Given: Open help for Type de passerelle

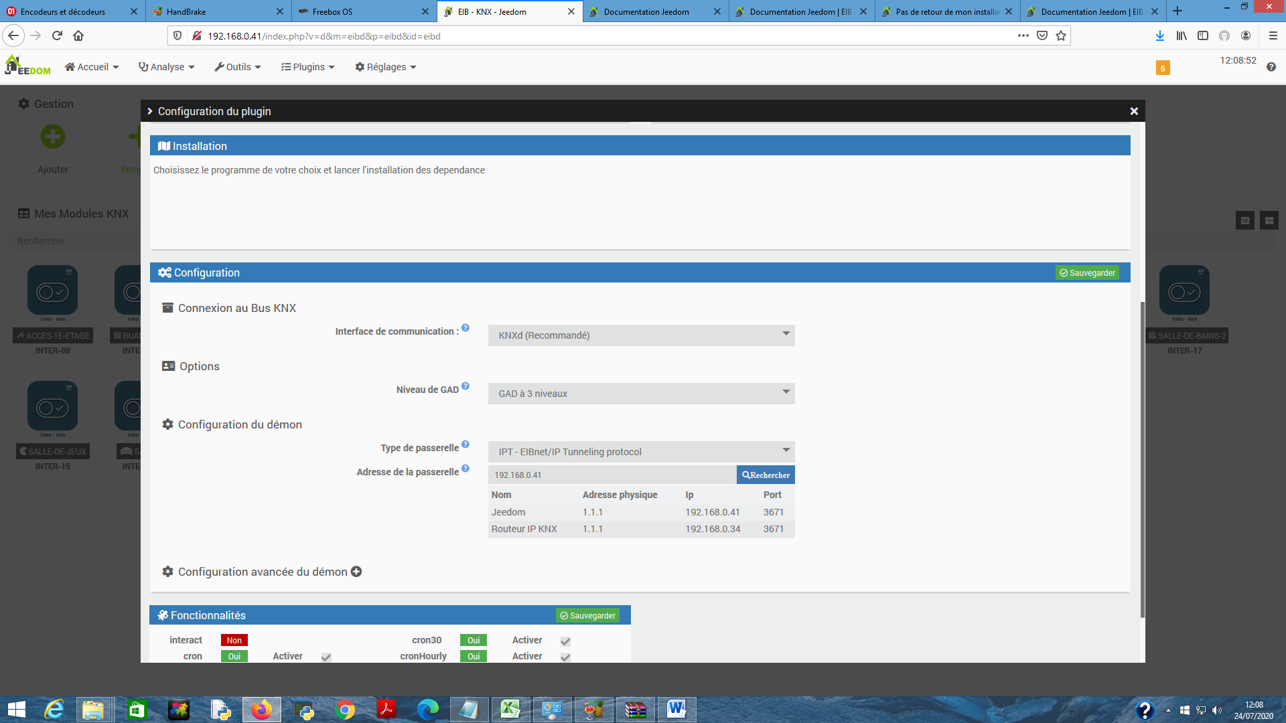Looking at the screenshot, I should 466,445.
